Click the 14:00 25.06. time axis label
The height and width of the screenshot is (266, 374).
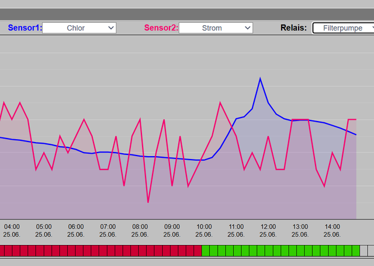[333, 230]
